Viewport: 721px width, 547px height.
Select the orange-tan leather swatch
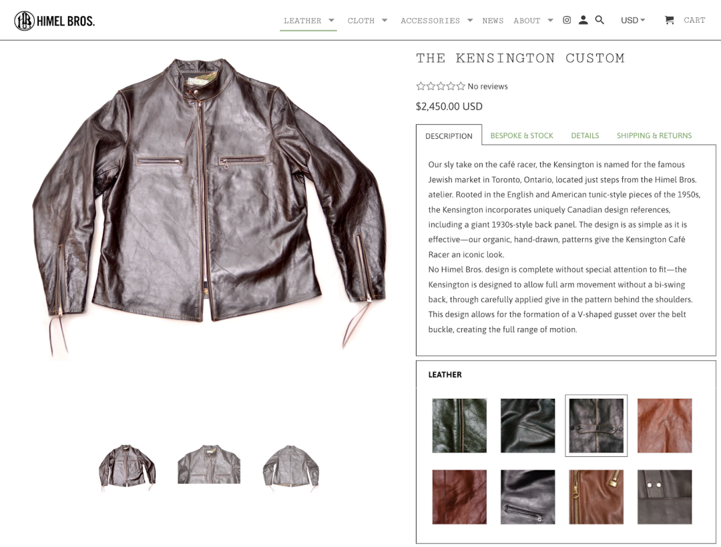coord(664,426)
